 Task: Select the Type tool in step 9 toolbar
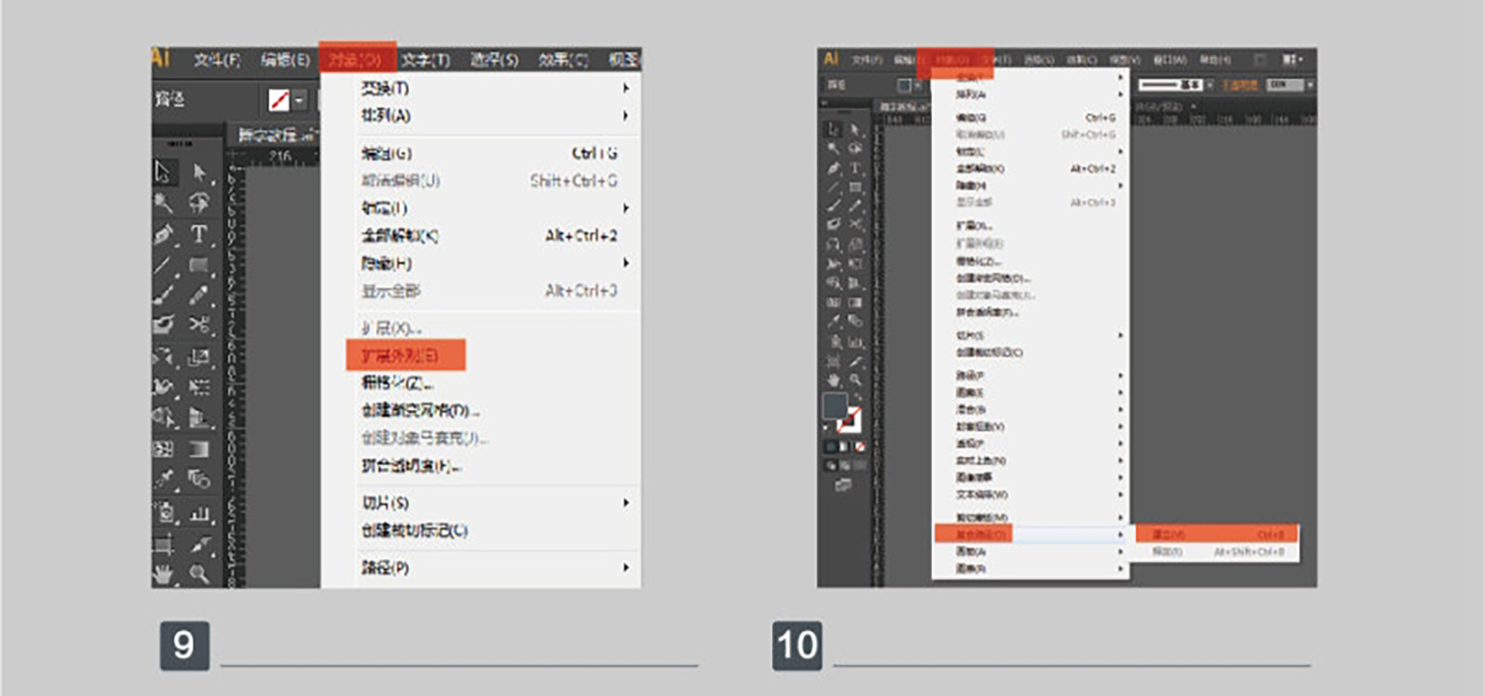click(x=199, y=234)
